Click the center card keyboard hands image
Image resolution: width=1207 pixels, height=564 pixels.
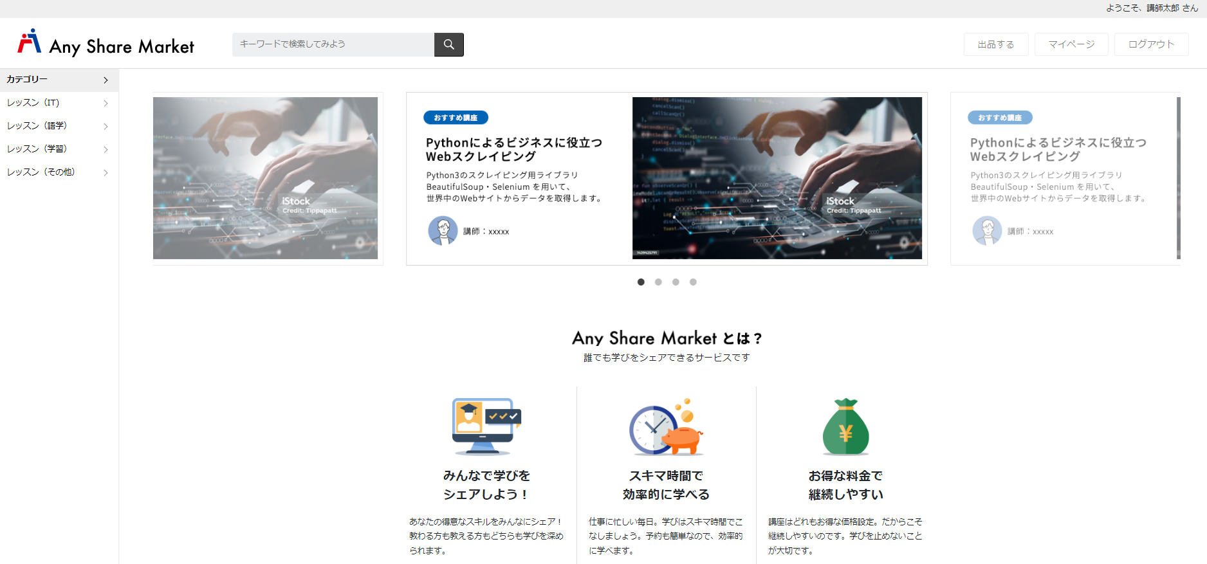pos(777,178)
